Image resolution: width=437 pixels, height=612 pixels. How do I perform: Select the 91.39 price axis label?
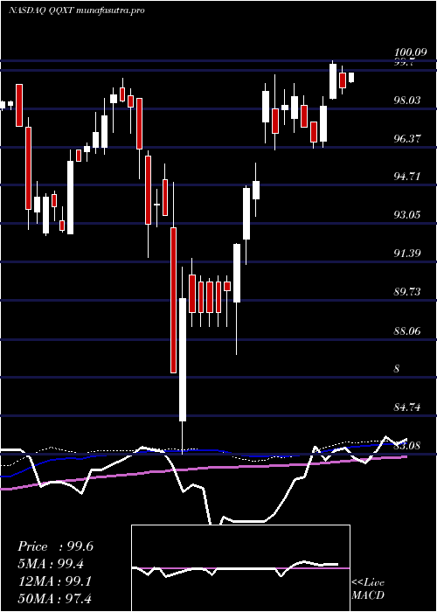(408, 254)
